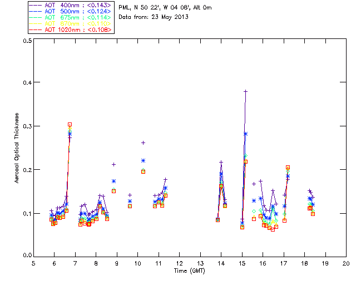Click the x-axis label 14
The height and width of the screenshot is (285, 356).
[x=221, y=263]
